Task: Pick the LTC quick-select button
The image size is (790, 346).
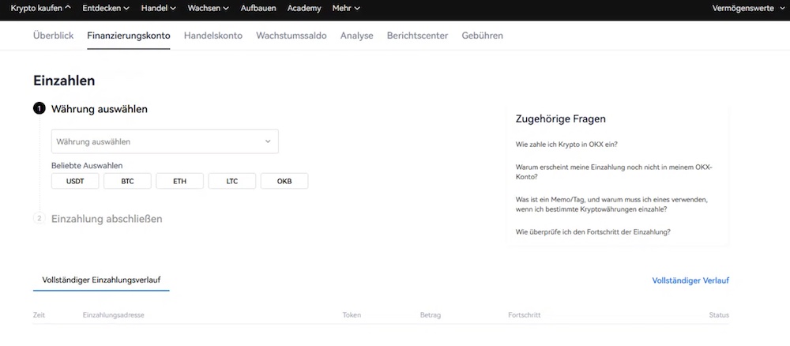Action: (x=232, y=182)
